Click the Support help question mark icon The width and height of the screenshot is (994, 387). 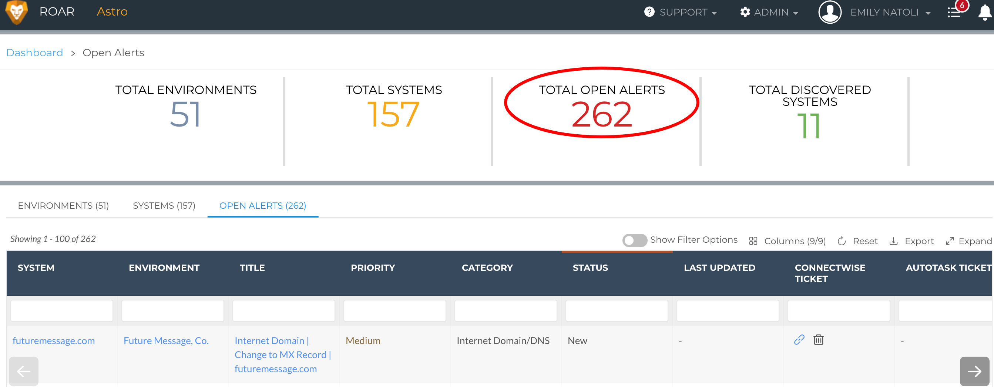click(x=649, y=12)
